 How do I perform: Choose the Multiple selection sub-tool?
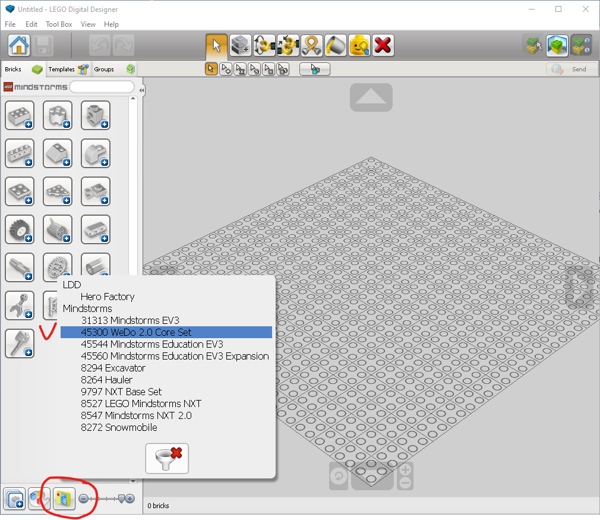click(226, 70)
